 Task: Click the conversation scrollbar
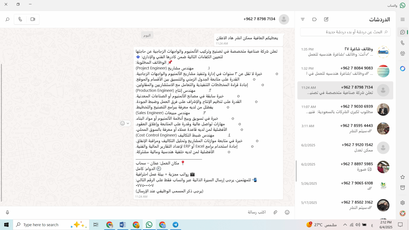pyautogui.click(x=1, y=133)
